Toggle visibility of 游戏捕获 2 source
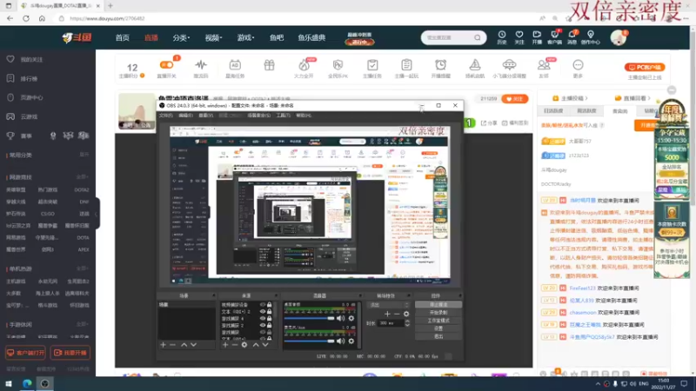The image size is (696, 391). click(263, 325)
